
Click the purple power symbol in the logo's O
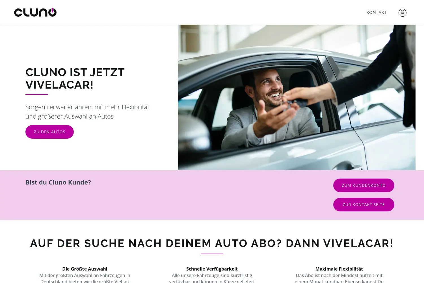coord(52,11)
